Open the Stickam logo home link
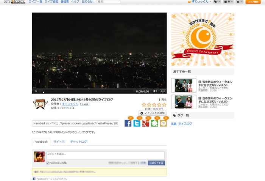The image size is (265, 181). pos(15,2)
